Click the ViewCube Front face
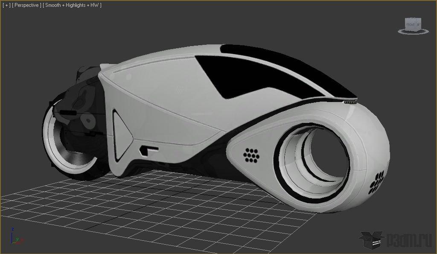 point(410,24)
